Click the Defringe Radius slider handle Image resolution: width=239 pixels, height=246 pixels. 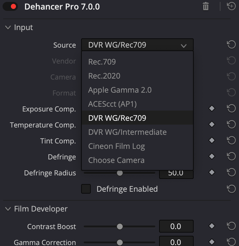pyautogui.click(x=120, y=173)
